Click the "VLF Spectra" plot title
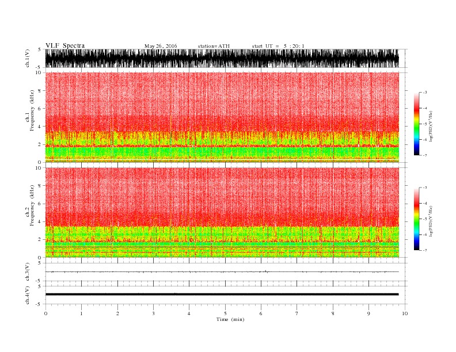 click(x=65, y=45)
